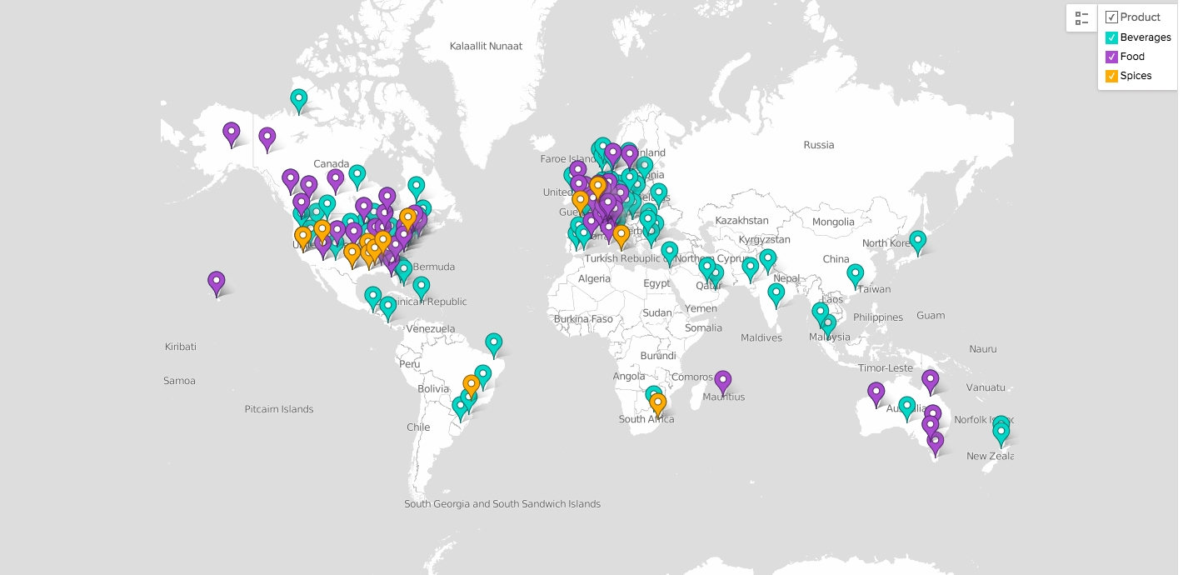Click the Burkina Faso map label
The width and height of the screenshot is (1183, 575).
(583, 319)
